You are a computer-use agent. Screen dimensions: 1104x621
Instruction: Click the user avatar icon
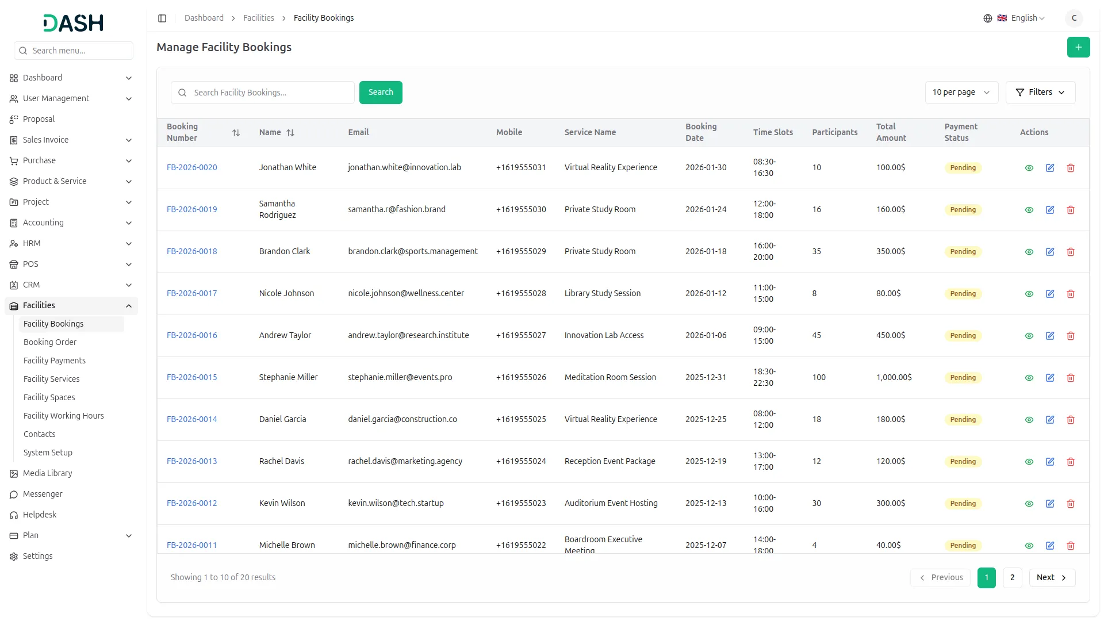[1074, 18]
